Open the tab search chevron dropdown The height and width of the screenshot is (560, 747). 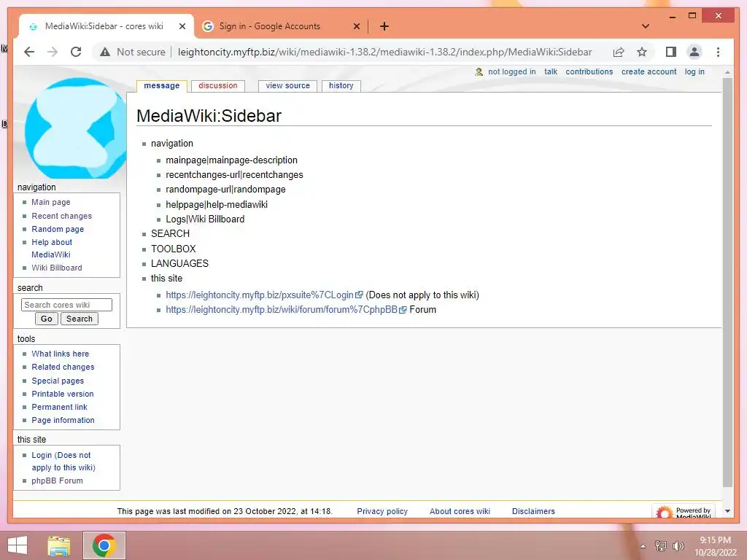click(646, 26)
